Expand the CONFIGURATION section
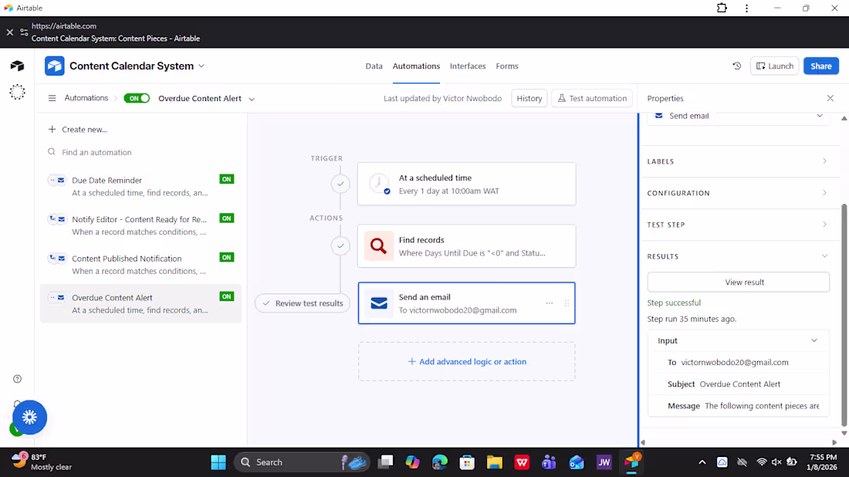The width and height of the screenshot is (849, 477). [x=739, y=193]
